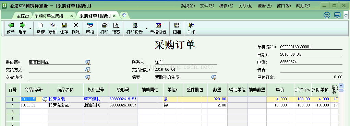Select unit price cell 10.800 under 单价
Image resolution: width=350 pixels, height=126 pixels.
280,105
